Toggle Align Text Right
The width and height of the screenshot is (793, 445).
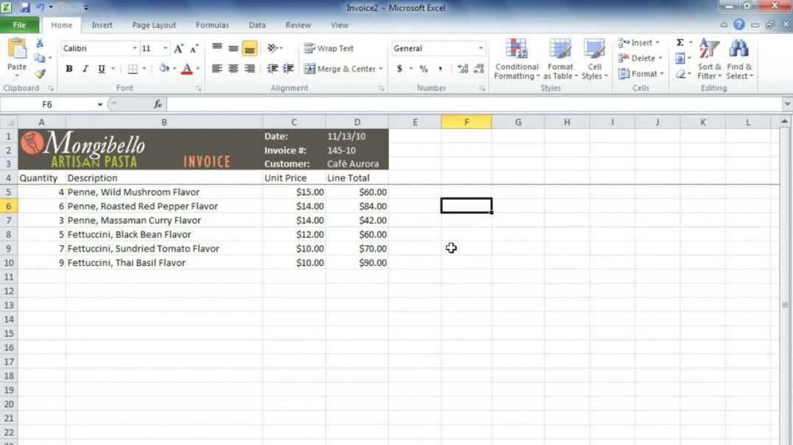[249, 69]
